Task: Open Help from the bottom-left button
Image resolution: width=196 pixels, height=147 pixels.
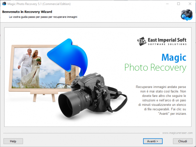Action: pos(13,141)
